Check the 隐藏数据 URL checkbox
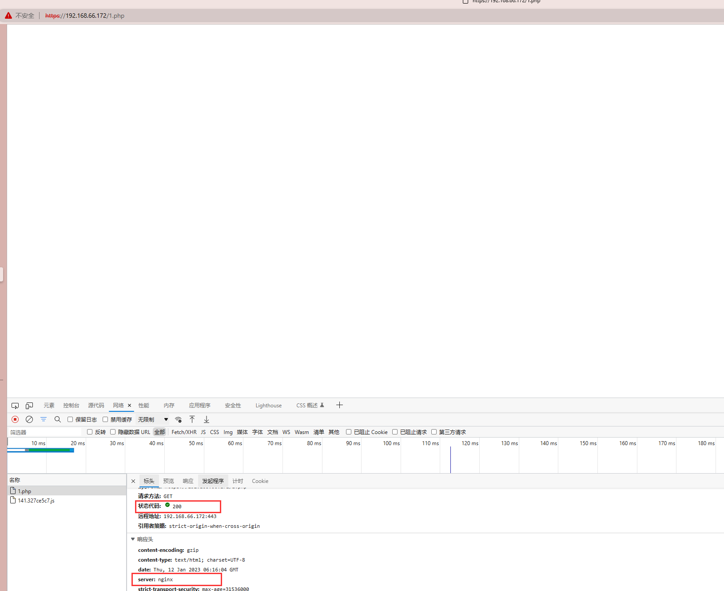This screenshot has width=724, height=591. [113, 432]
